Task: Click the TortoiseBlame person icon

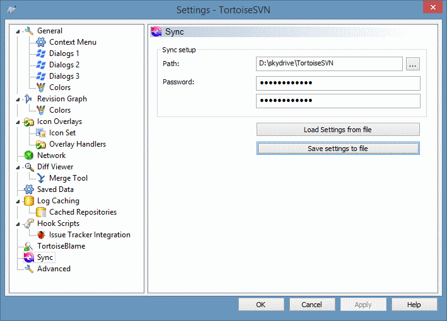Action: (x=28, y=246)
